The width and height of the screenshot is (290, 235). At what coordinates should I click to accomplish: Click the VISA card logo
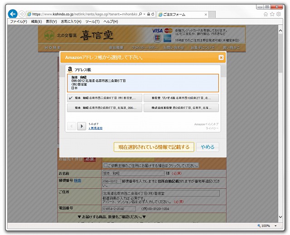pos(157,31)
